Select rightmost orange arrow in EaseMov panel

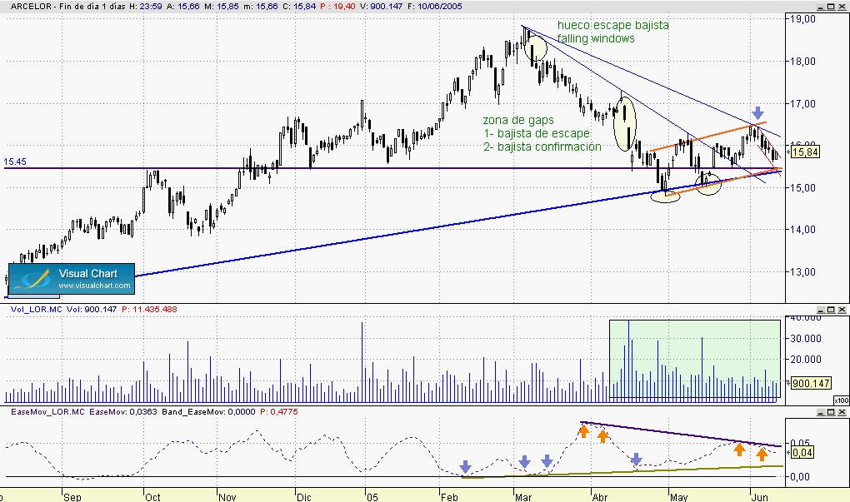pyautogui.click(x=761, y=454)
